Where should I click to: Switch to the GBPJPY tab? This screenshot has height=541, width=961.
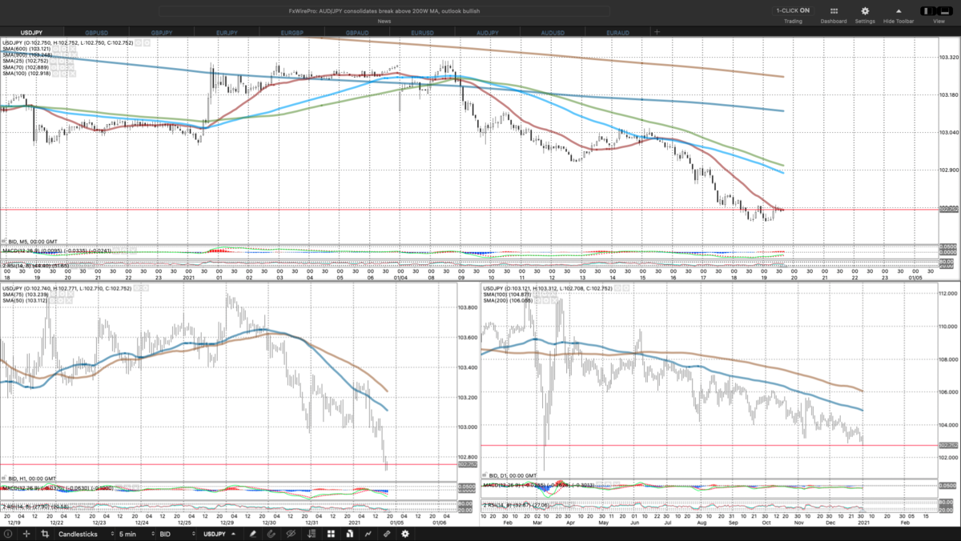163,32
